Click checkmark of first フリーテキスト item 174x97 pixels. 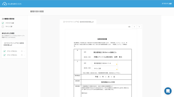point(4,51)
